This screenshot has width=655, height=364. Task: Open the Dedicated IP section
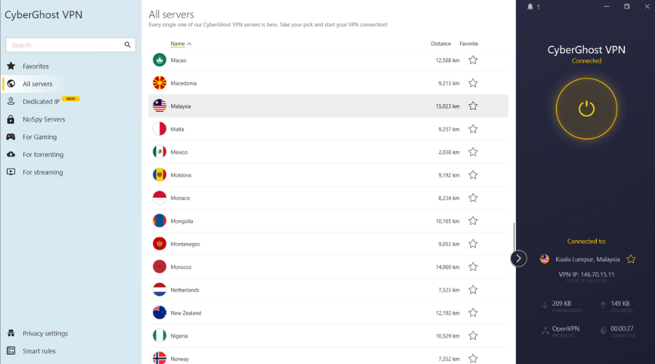point(41,102)
